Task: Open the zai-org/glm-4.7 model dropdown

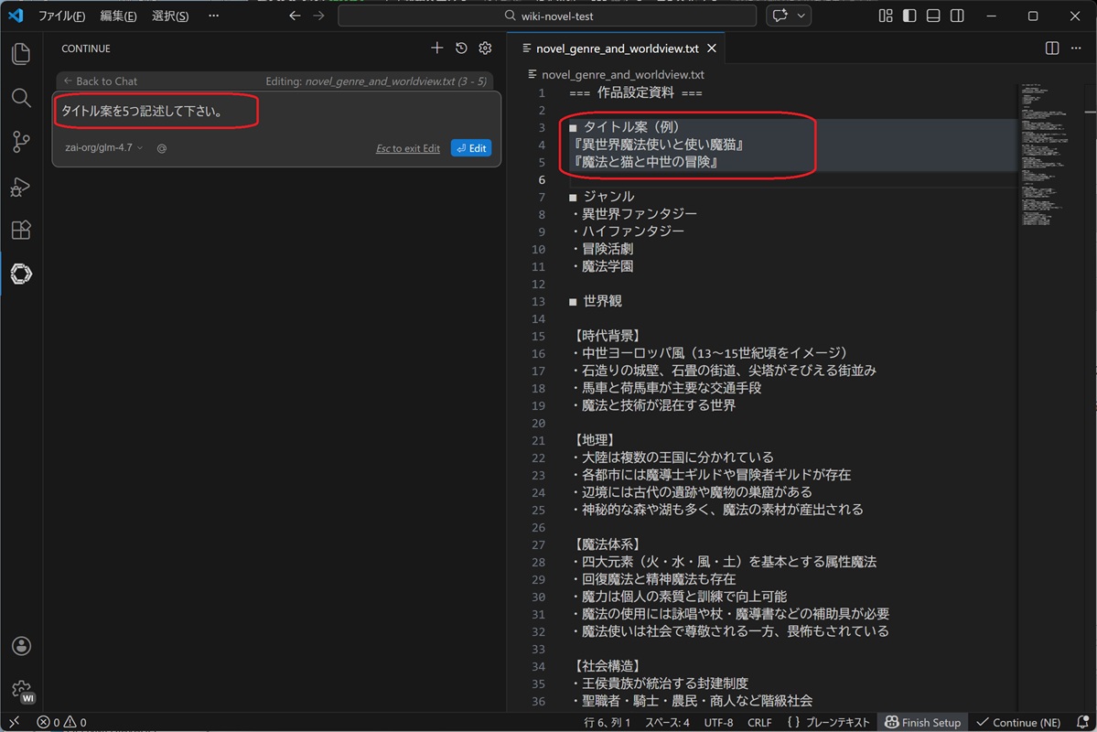Action: point(103,147)
